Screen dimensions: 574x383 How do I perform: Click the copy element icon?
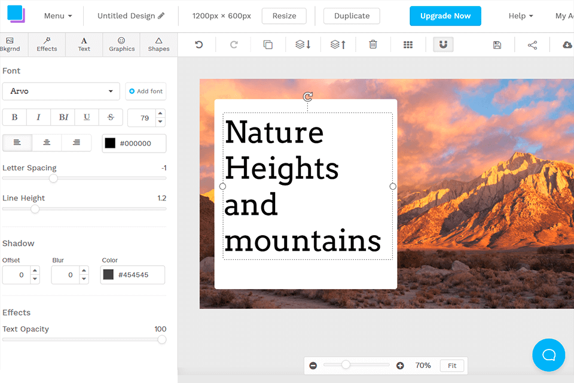point(268,45)
